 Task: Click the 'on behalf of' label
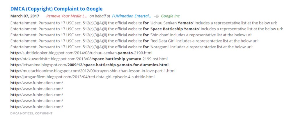pos(100,16)
